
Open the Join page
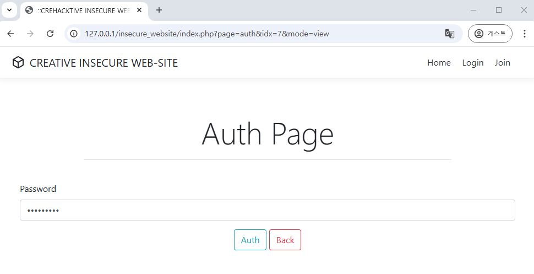[502, 63]
